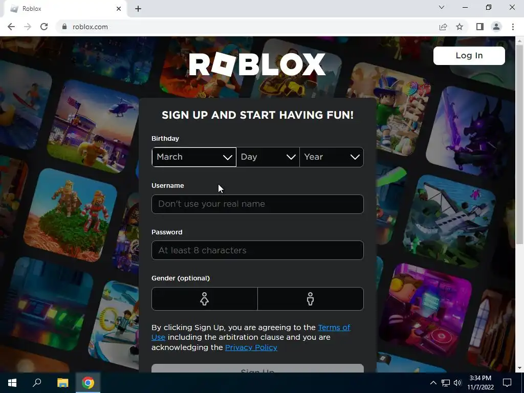Open the Chrome profile avatar menu
This screenshot has height=393, width=524.
coord(496,27)
